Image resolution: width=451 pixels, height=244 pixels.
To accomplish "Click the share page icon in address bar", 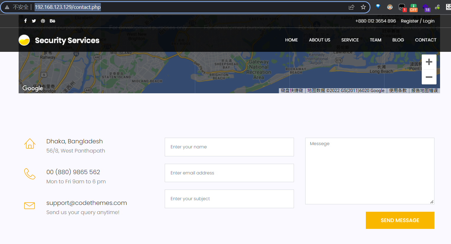I will tap(351, 7).
